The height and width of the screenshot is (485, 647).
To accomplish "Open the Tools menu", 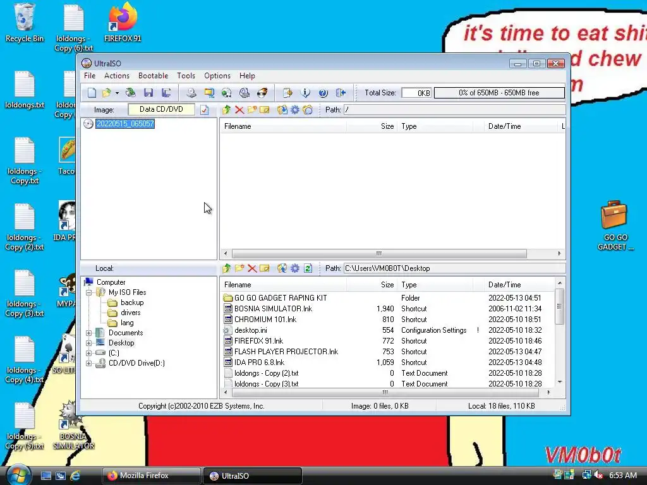I will tap(186, 76).
